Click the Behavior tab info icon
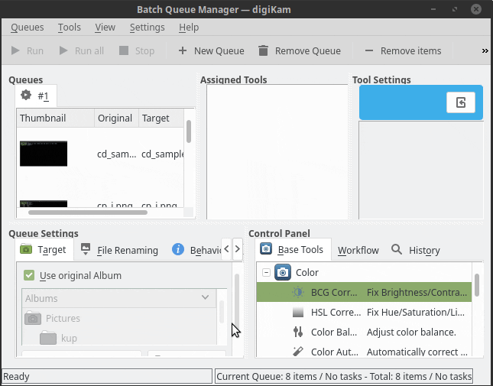This screenshot has height=386, width=493. tap(178, 250)
